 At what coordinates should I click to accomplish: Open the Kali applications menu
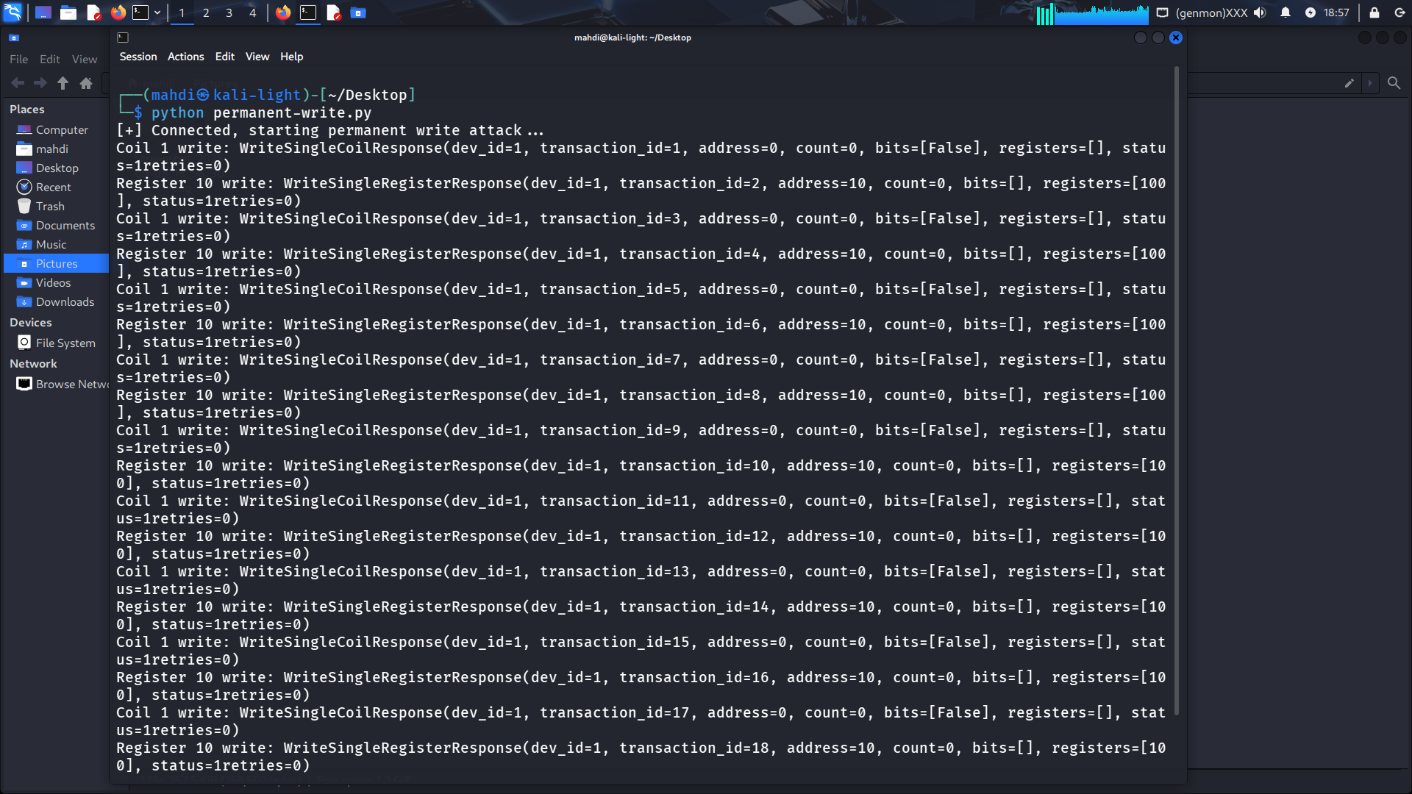tap(13, 12)
